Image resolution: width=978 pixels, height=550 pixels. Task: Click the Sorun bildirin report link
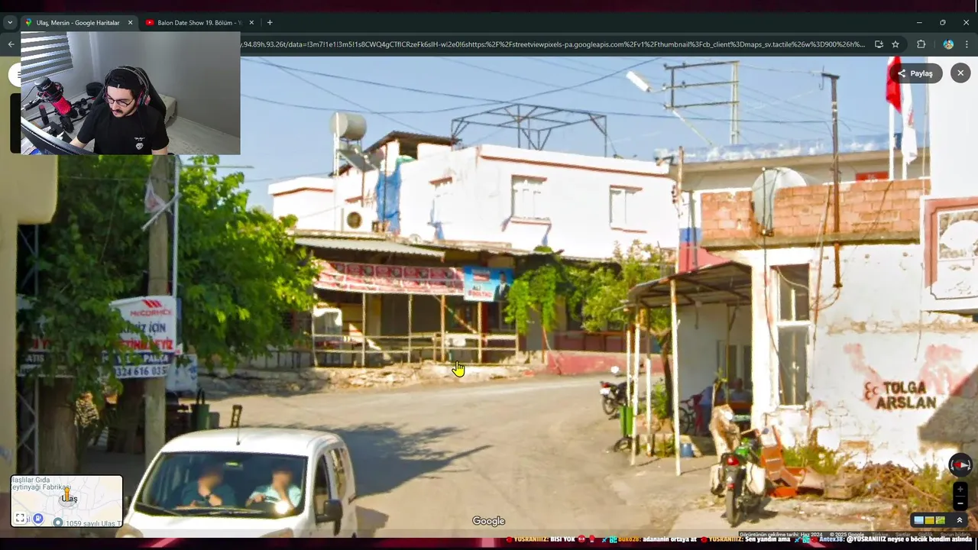tap(955, 535)
